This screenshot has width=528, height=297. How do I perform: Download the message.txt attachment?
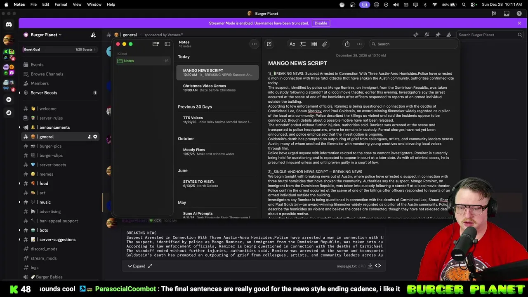click(x=370, y=266)
